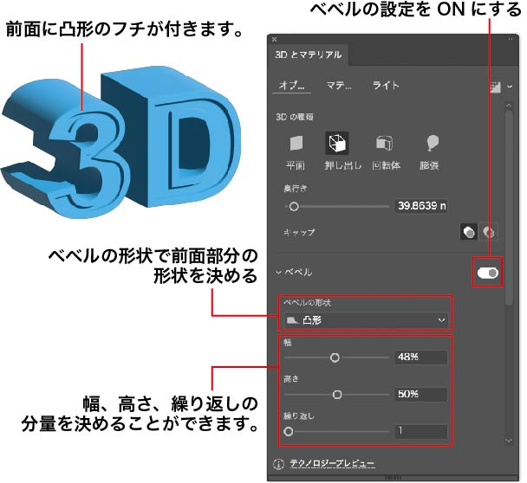Image resolution: width=527 pixels, height=483 pixels.
Task: Select the 平面 (Plane) 3D type icon
Action: pos(296,144)
